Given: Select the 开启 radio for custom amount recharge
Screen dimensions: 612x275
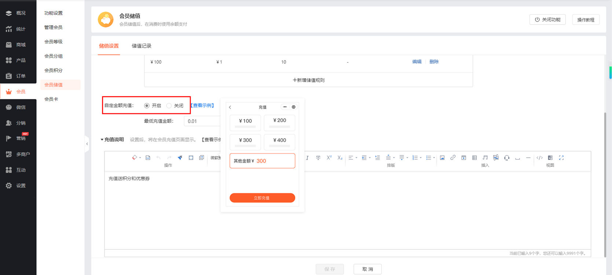Looking at the screenshot, I should 147,106.
